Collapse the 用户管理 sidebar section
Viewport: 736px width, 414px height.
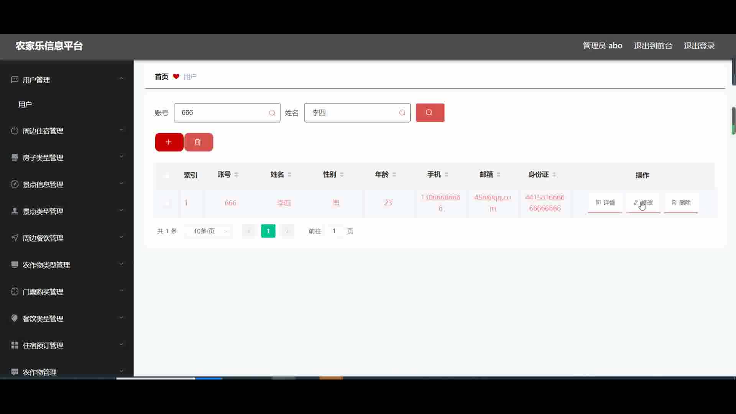click(67, 79)
